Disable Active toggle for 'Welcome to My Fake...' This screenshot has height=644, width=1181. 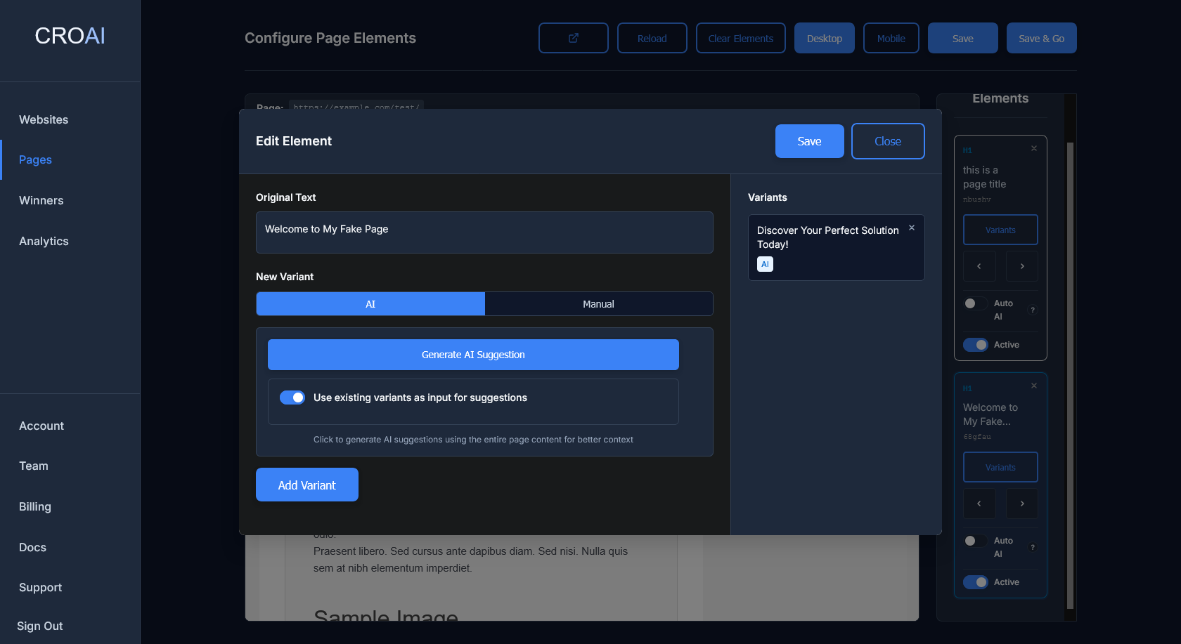point(976,582)
